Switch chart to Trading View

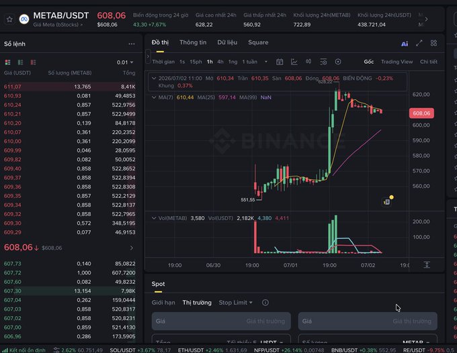pyautogui.click(x=397, y=62)
